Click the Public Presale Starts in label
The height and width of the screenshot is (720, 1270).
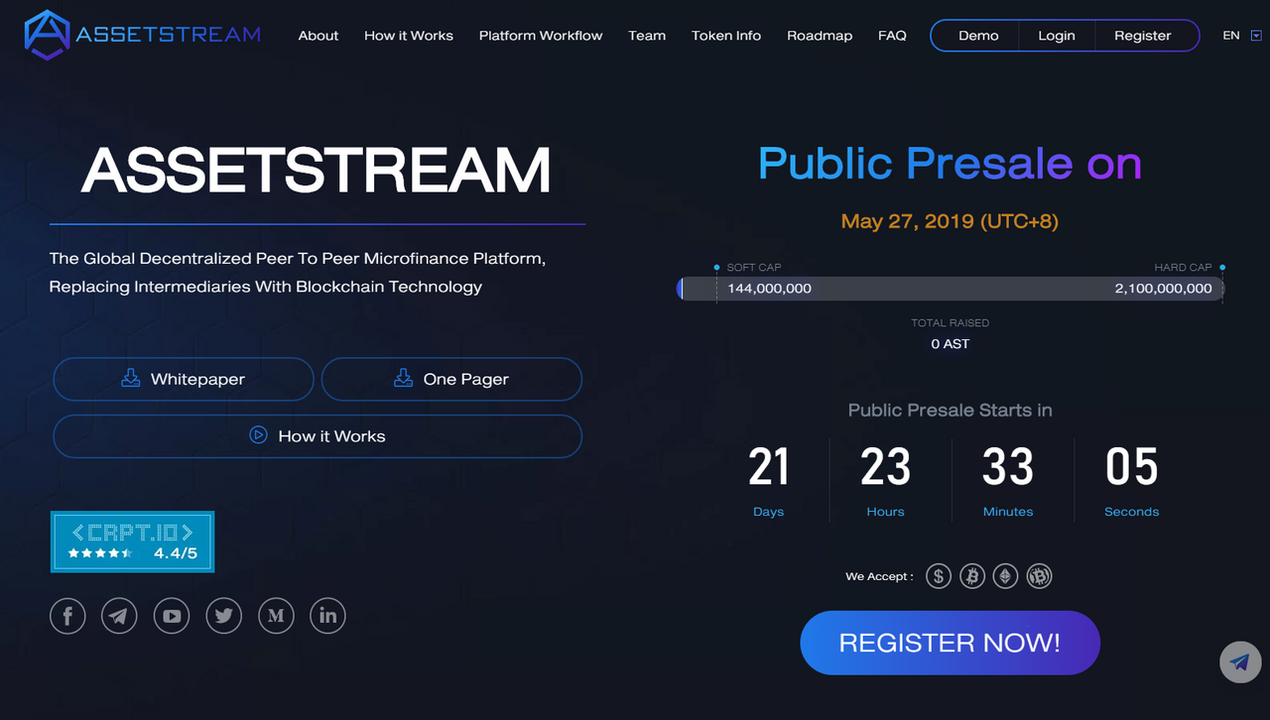(951, 411)
